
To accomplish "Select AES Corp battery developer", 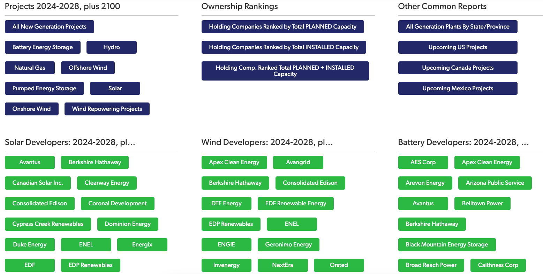I will [x=423, y=162].
